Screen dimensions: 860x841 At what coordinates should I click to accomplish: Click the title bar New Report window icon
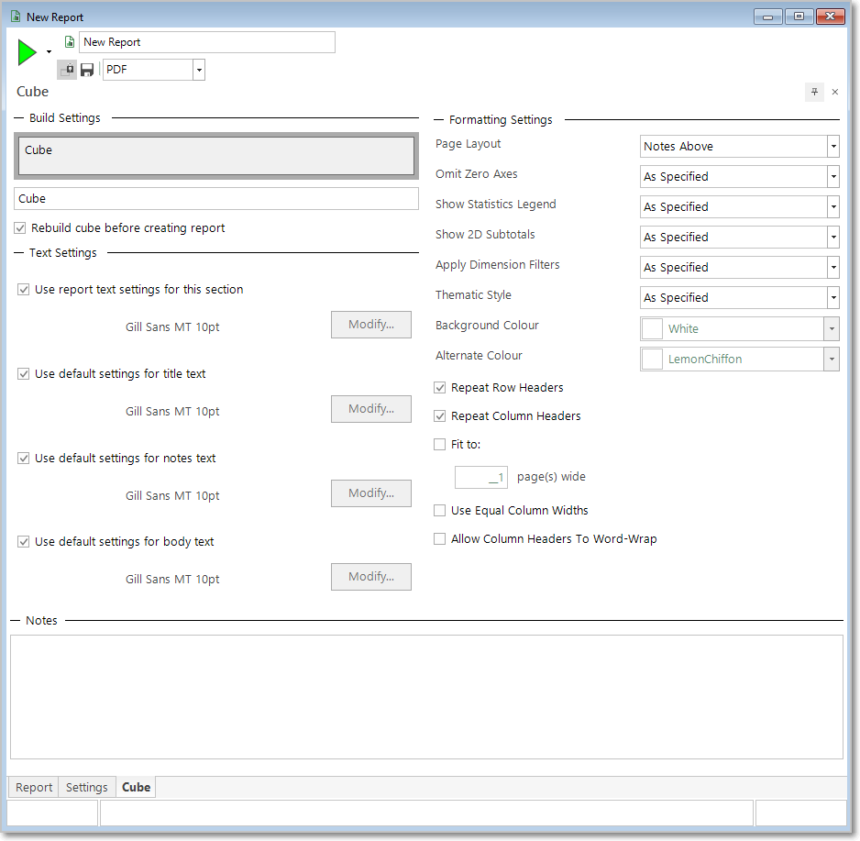pos(16,17)
